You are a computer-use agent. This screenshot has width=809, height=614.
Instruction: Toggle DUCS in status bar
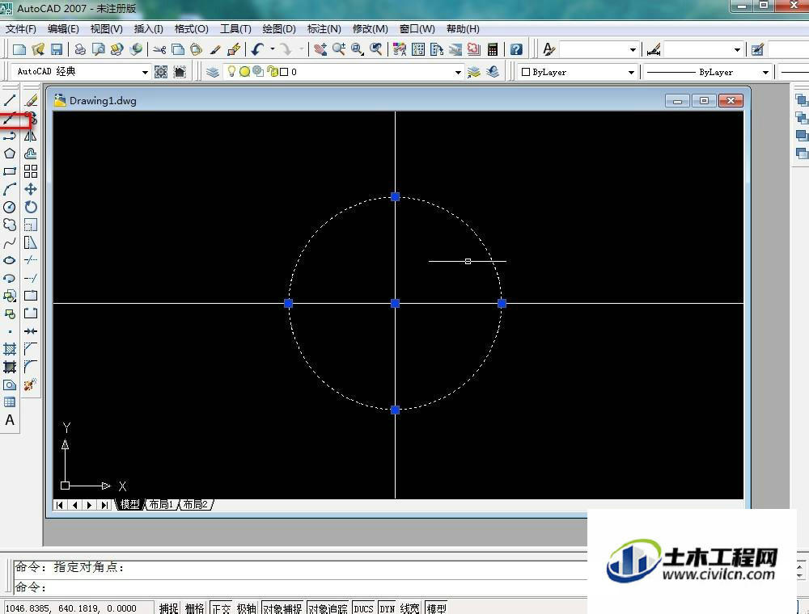click(363, 608)
